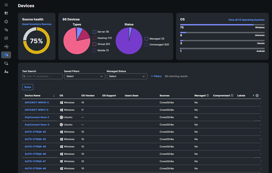The height and width of the screenshot is (173, 272).
Task: Click the Android OS progress bar
Action: (222, 48)
